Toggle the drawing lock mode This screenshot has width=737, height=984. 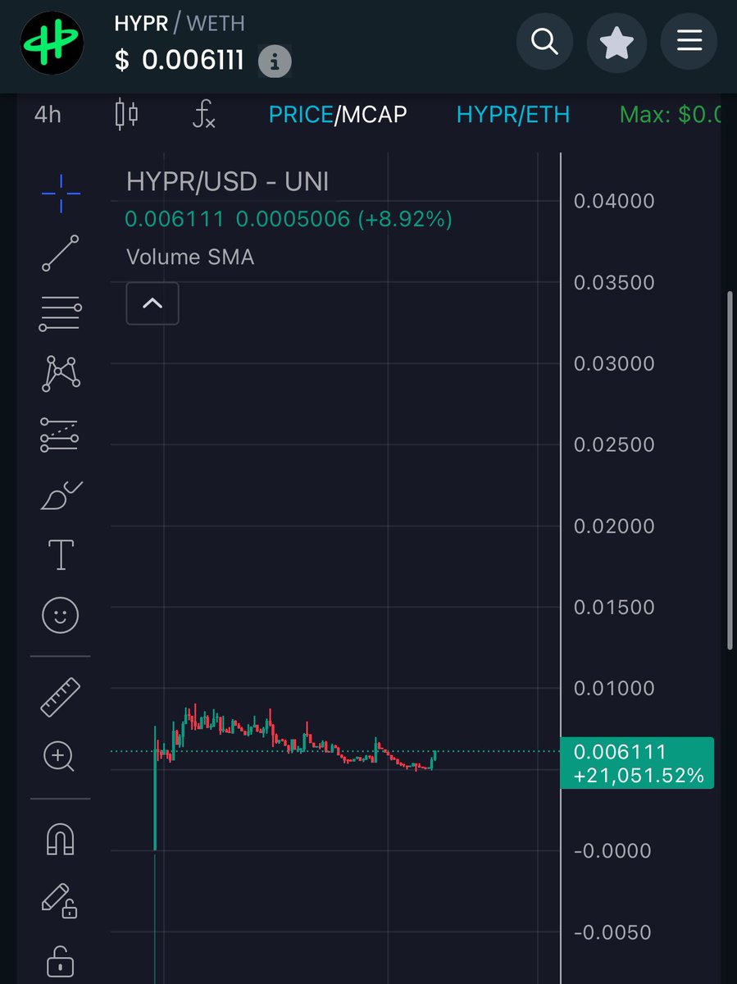click(x=60, y=900)
